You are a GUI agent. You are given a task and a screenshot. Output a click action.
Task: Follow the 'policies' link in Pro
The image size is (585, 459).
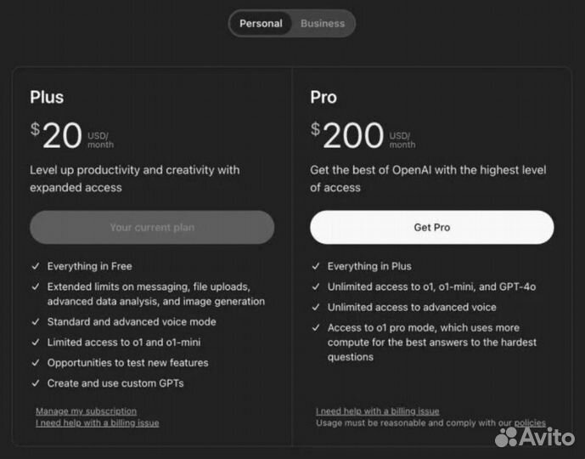(529, 422)
